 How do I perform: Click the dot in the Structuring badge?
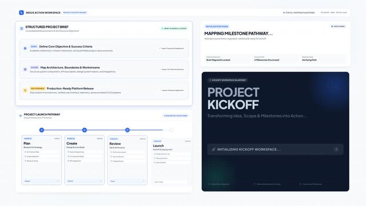pyautogui.click(x=332, y=26)
